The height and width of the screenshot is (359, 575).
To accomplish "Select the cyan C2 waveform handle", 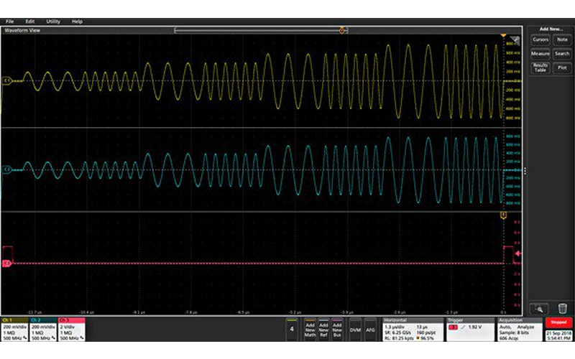I will coord(6,169).
